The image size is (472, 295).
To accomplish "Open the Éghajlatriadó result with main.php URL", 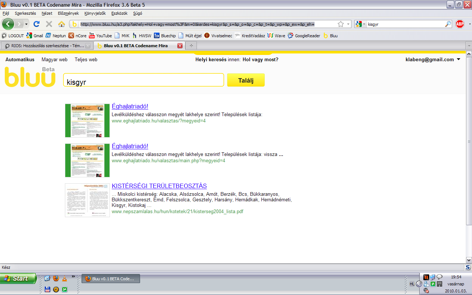I will (x=130, y=146).
